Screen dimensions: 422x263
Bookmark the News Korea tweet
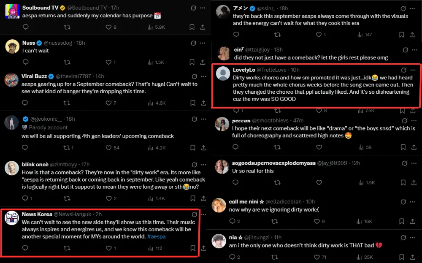tap(192, 248)
